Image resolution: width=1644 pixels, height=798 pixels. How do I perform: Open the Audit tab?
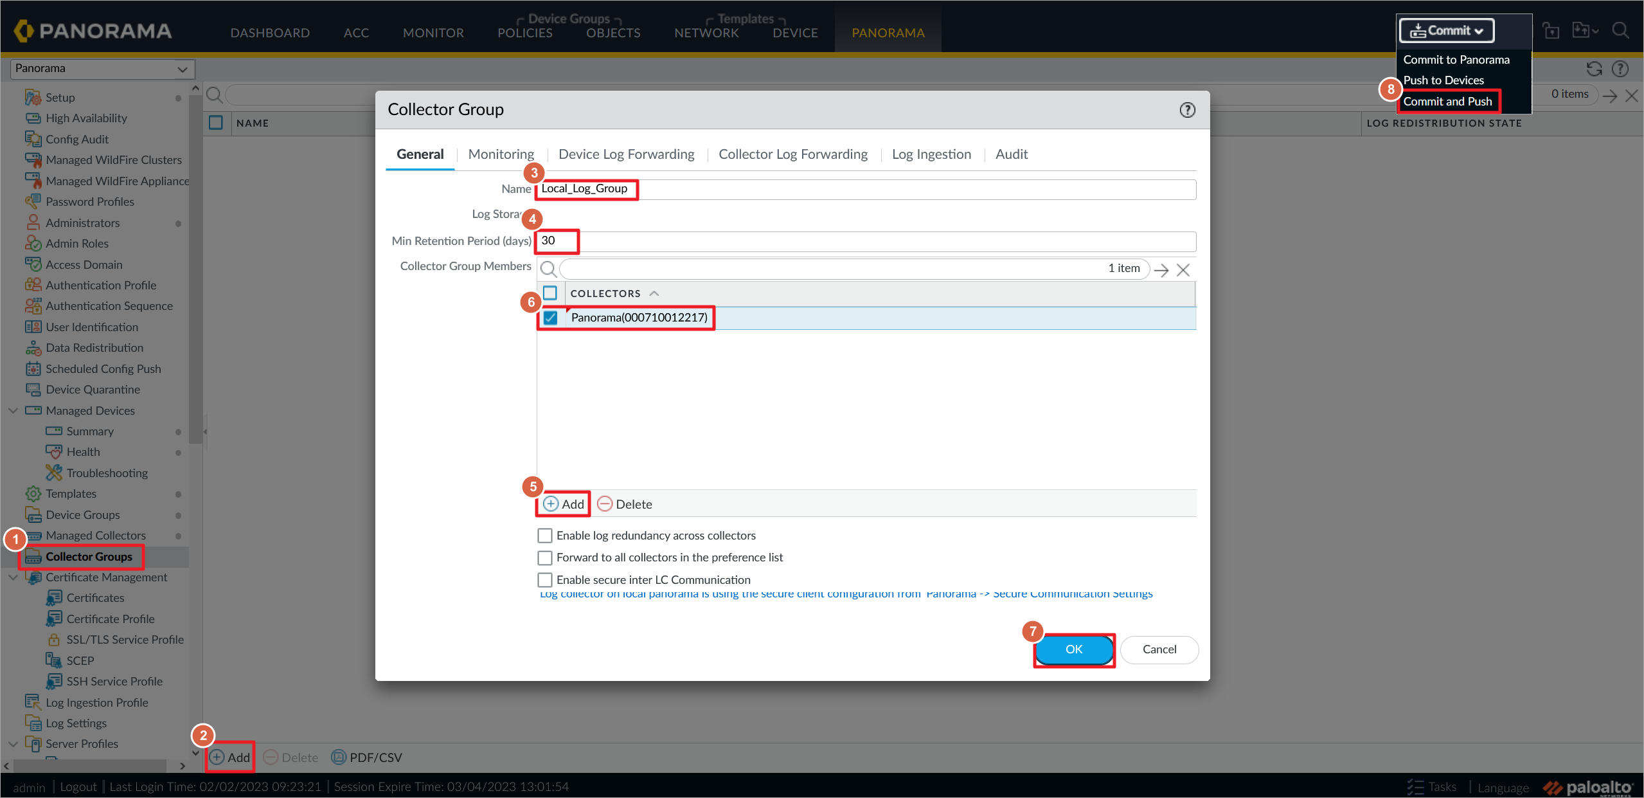[x=1012, y=154]
